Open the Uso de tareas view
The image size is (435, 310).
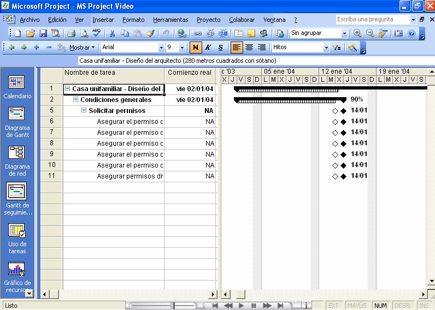(17, 239)
